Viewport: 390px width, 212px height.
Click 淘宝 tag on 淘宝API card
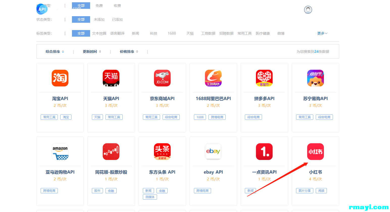pyautogui.click(x=66, y=117)
